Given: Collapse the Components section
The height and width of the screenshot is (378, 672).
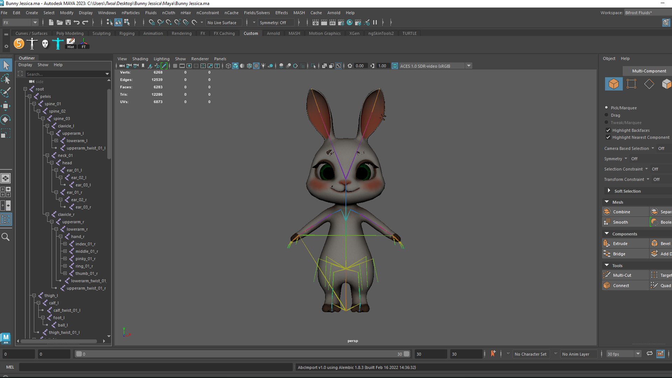Looking at the screenshot, I should (607, 233).
